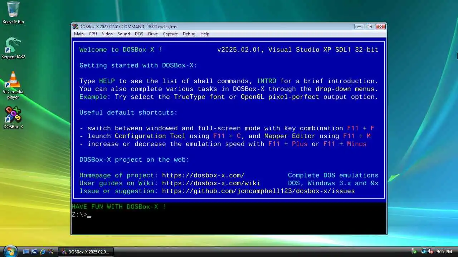Click the 'Configuration Tool' text
The height and width of the screenshot is (257, 458).
coord(150,136)
